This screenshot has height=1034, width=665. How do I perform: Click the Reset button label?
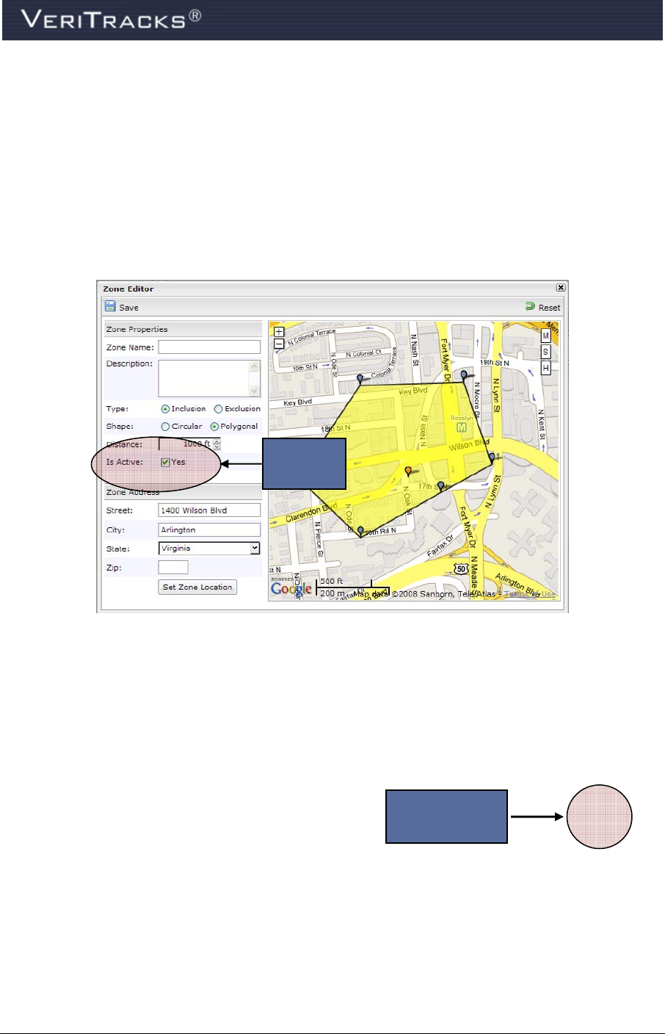tap(549, 308)
